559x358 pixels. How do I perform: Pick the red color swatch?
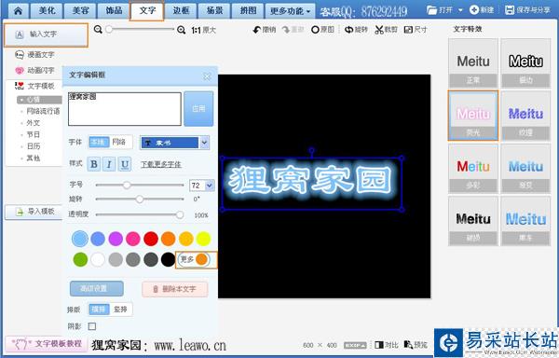click(x=151, y=239)
